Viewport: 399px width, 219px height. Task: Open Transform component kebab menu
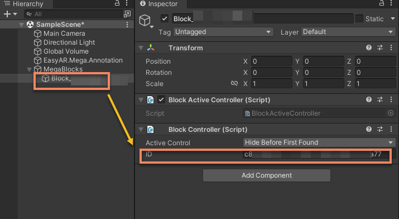coord(391,47)
